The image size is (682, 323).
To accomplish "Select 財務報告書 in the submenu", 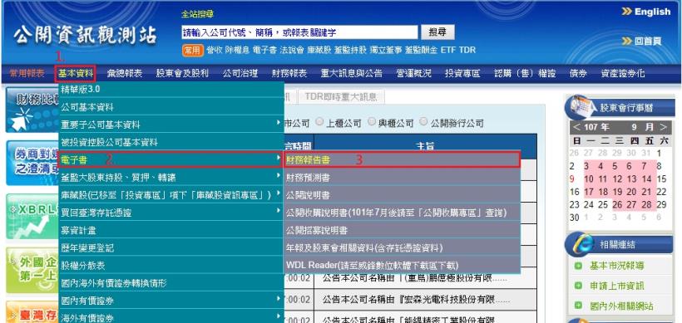I will point(402,159).
